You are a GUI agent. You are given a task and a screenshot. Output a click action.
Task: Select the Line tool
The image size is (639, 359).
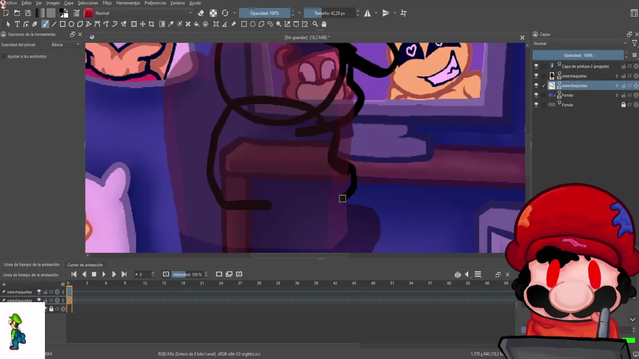(54, 24)
